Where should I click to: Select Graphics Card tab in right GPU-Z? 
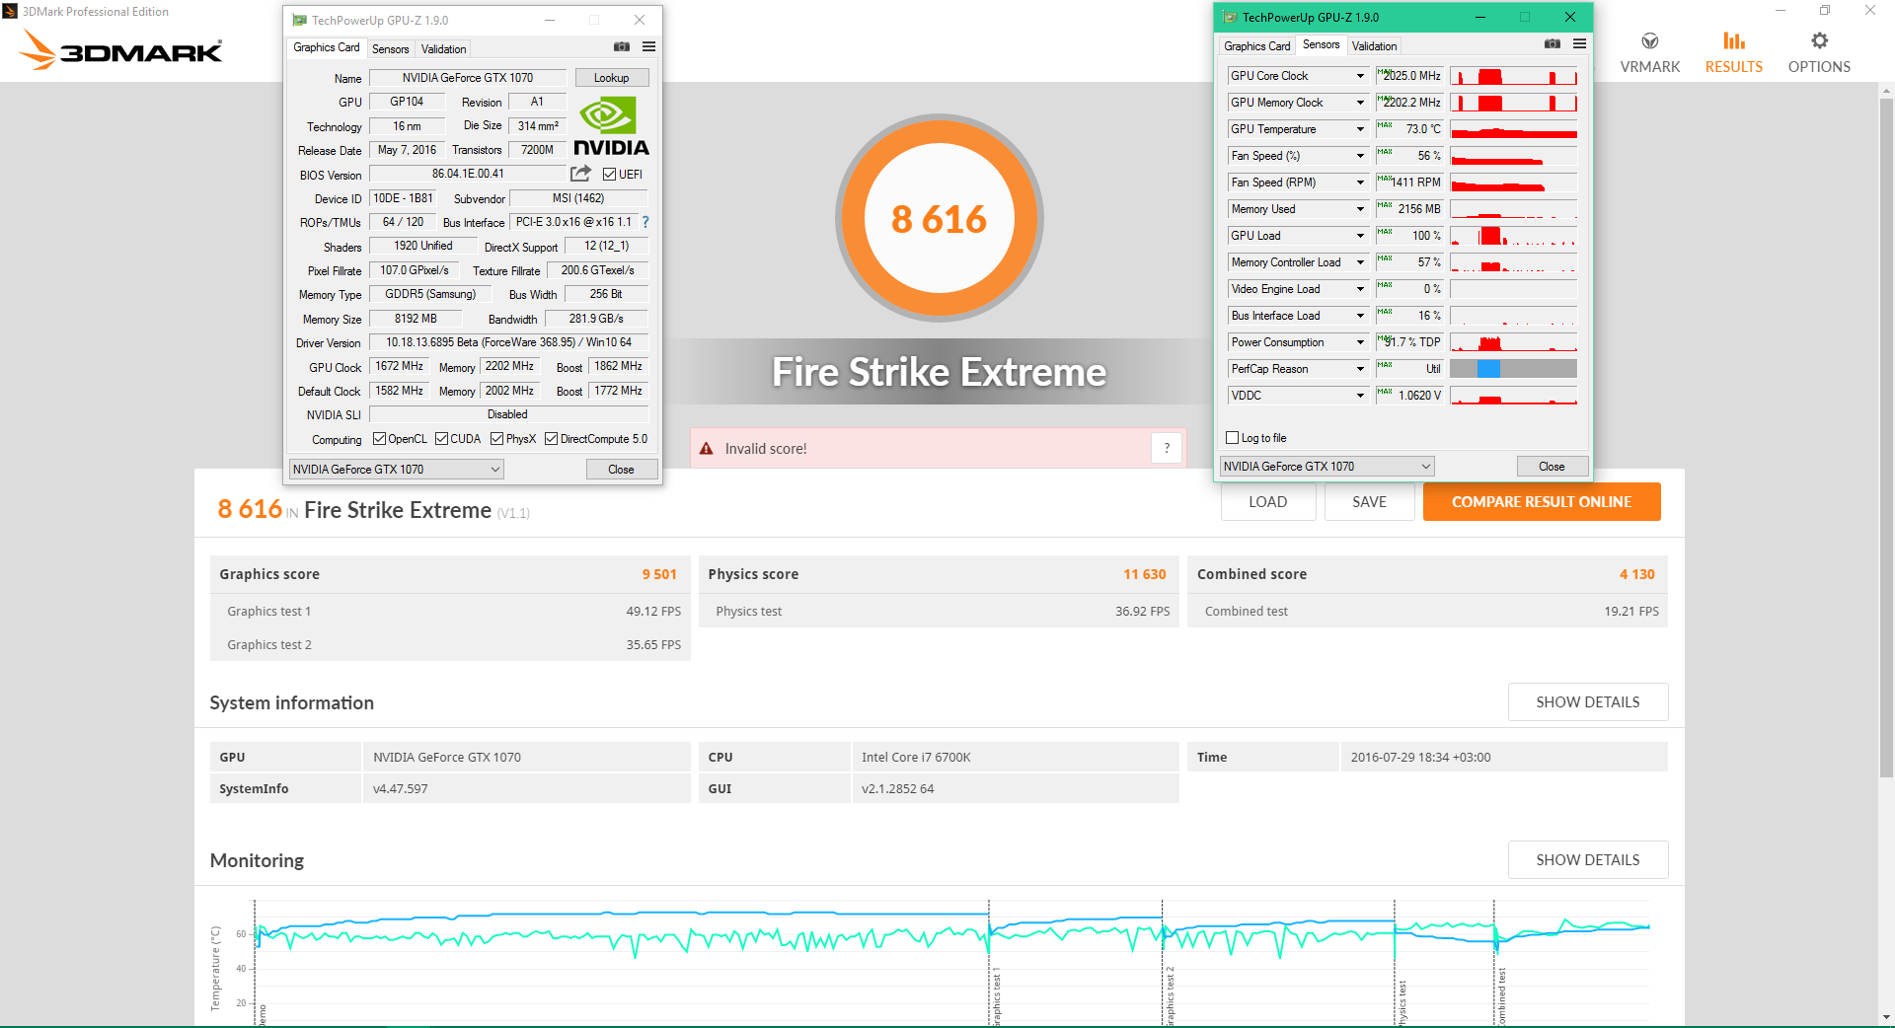coord(1256,46)
